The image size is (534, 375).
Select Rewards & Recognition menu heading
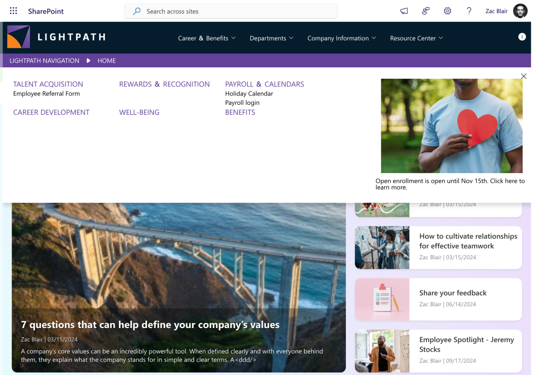164,84
